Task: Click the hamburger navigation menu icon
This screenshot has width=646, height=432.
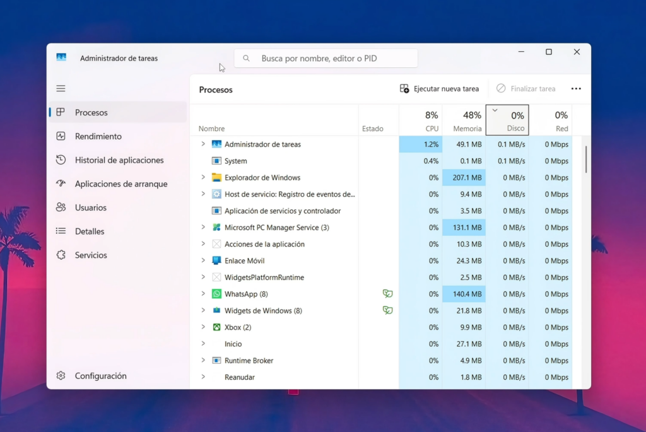Action: (61, 88)
